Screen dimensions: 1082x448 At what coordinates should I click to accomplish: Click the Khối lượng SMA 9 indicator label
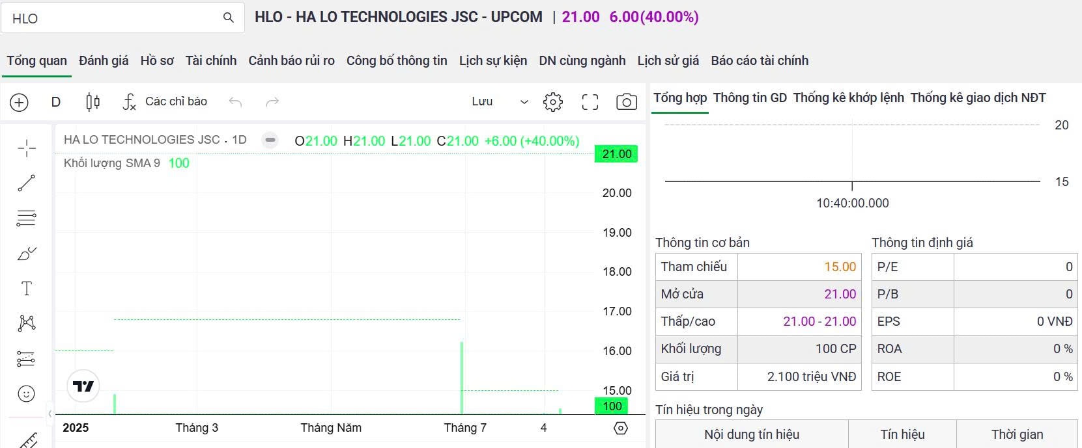(112, 163)
